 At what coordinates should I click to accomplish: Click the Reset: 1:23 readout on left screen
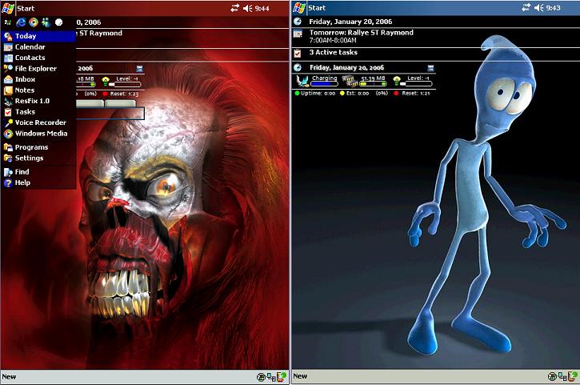pyautogui.click(x=124, y=94)
